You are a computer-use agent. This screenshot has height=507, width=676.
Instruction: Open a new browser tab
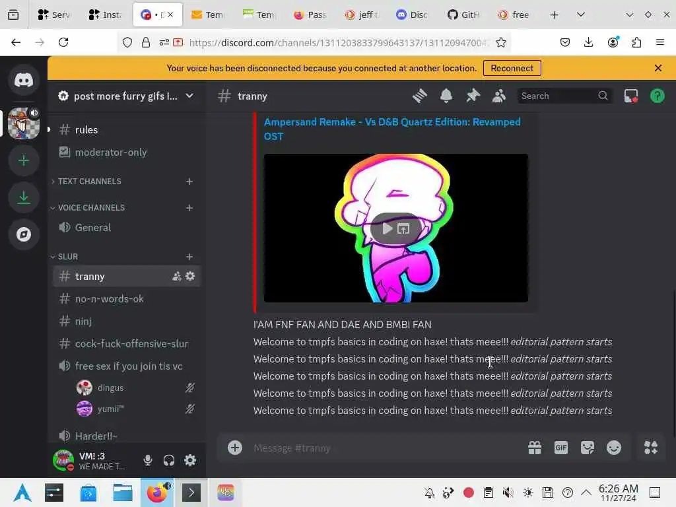click(x=554, y=15)
